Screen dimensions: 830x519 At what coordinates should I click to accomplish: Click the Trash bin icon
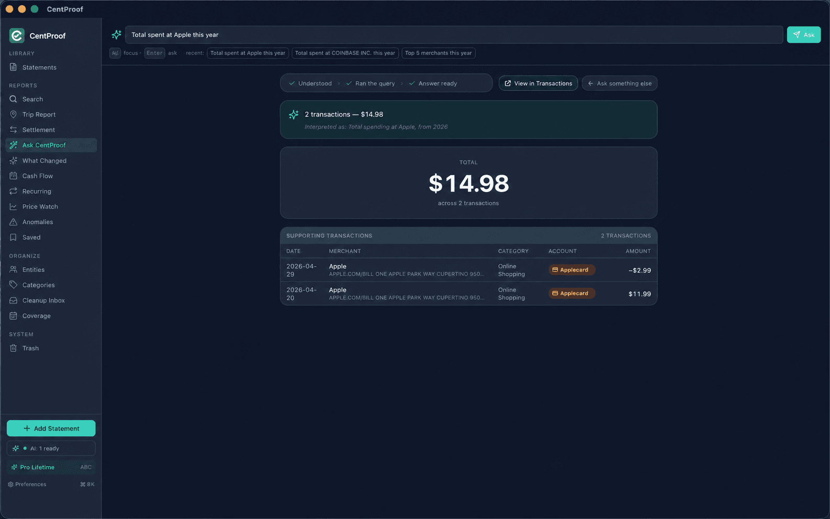14,348
